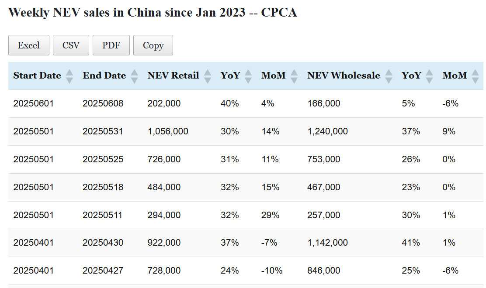Screen dimensions: 486x288
Task: Click row ending 20250430
Action: point(103,243)
